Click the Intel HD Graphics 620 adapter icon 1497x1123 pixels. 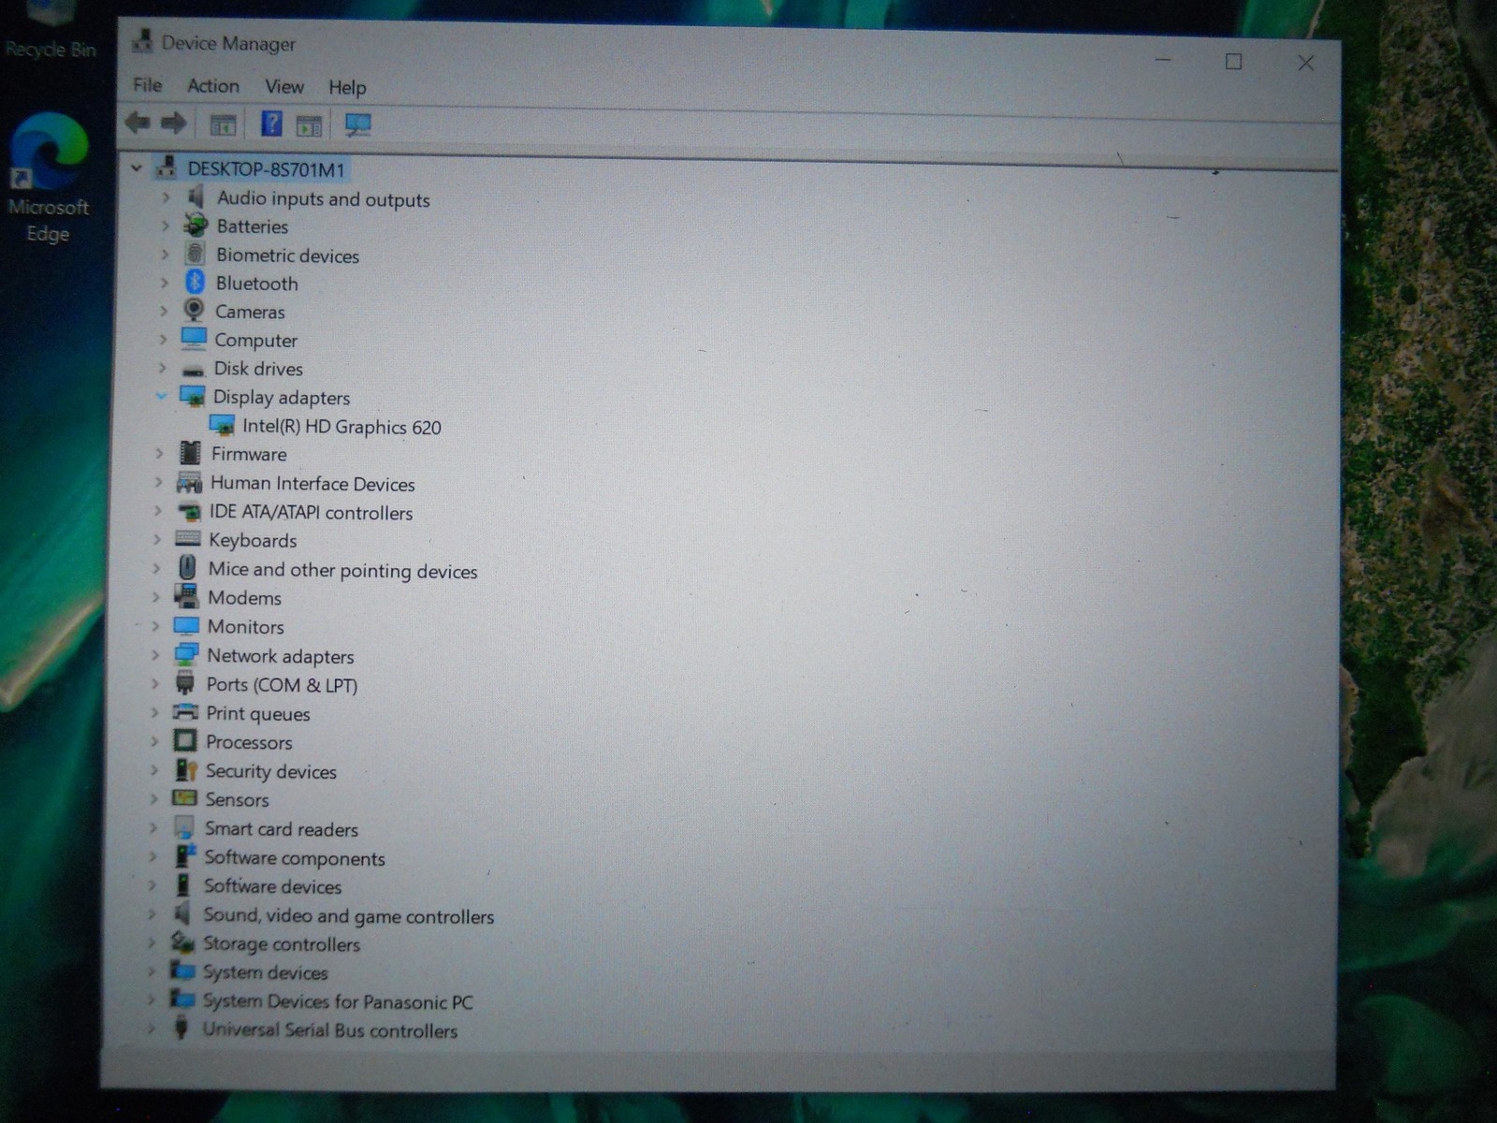pyautogui.click(x=222, y=426)
